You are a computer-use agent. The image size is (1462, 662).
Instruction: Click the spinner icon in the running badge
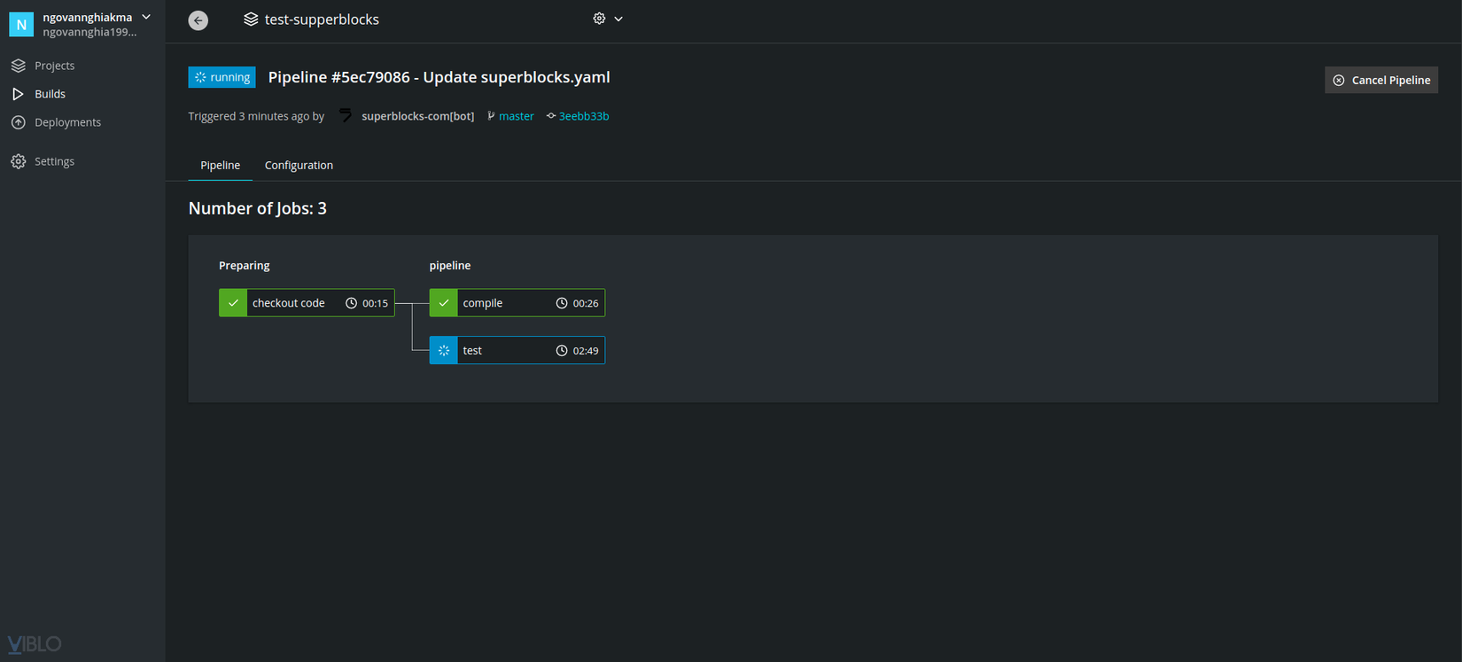click(x=200, y=77)
